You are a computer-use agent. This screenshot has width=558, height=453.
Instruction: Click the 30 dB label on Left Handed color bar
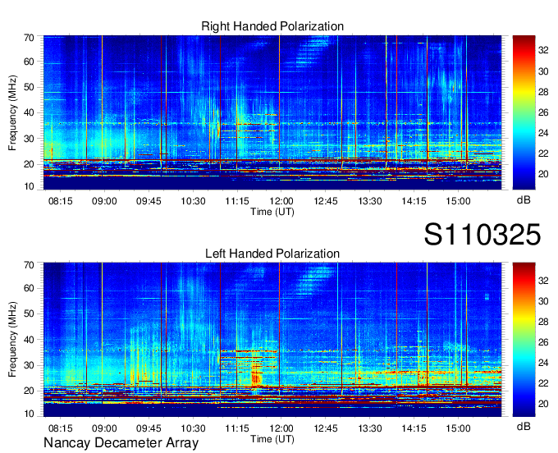(543, 301)
